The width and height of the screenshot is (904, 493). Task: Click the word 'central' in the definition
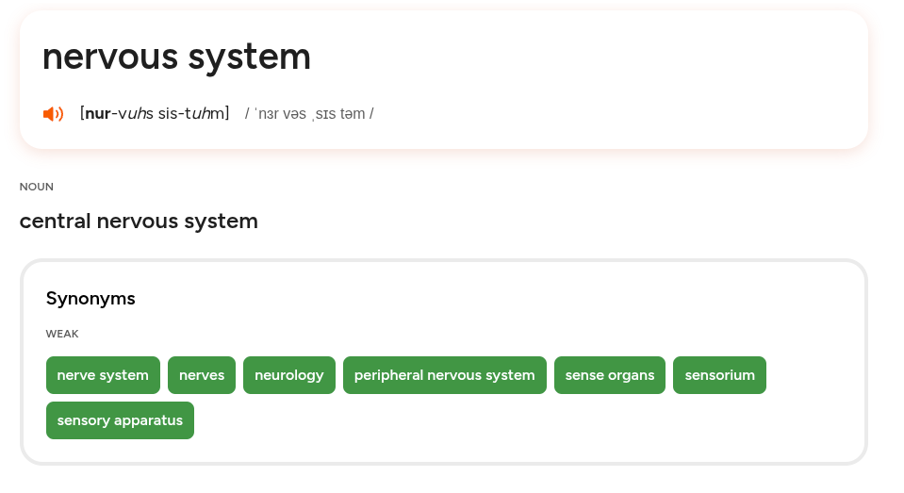tap(56, 221)
